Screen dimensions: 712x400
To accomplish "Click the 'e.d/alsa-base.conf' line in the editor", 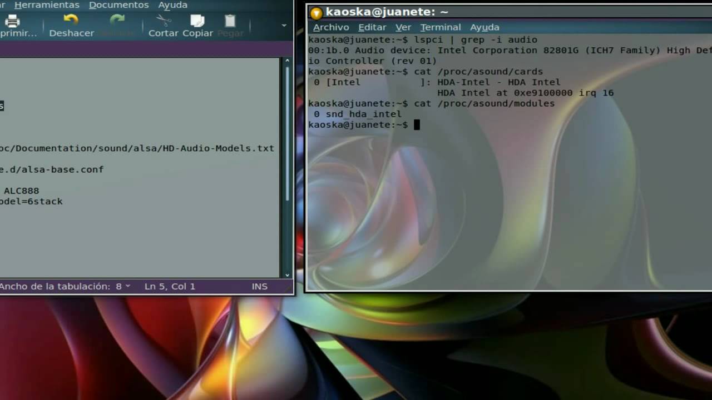I will click(x=52, y=169).
